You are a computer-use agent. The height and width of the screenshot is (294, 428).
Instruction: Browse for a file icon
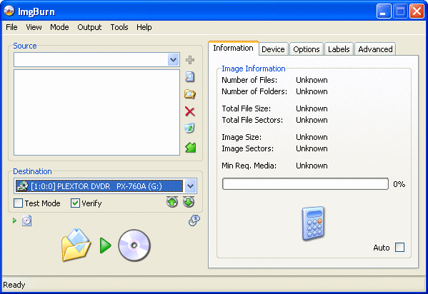tap(190, 77)
